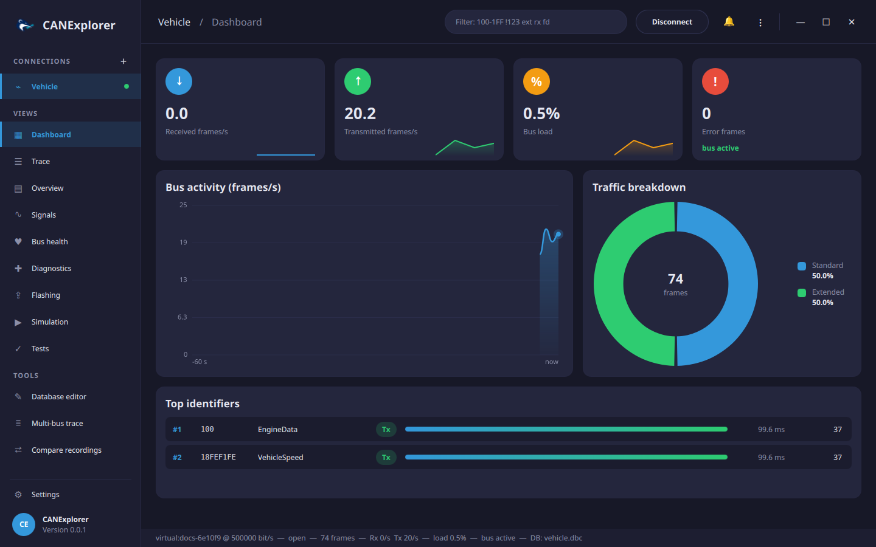This screenshot has height=547, width=876.
Task: Open the three-dot more options menu
Action: (x=760, y=22)
